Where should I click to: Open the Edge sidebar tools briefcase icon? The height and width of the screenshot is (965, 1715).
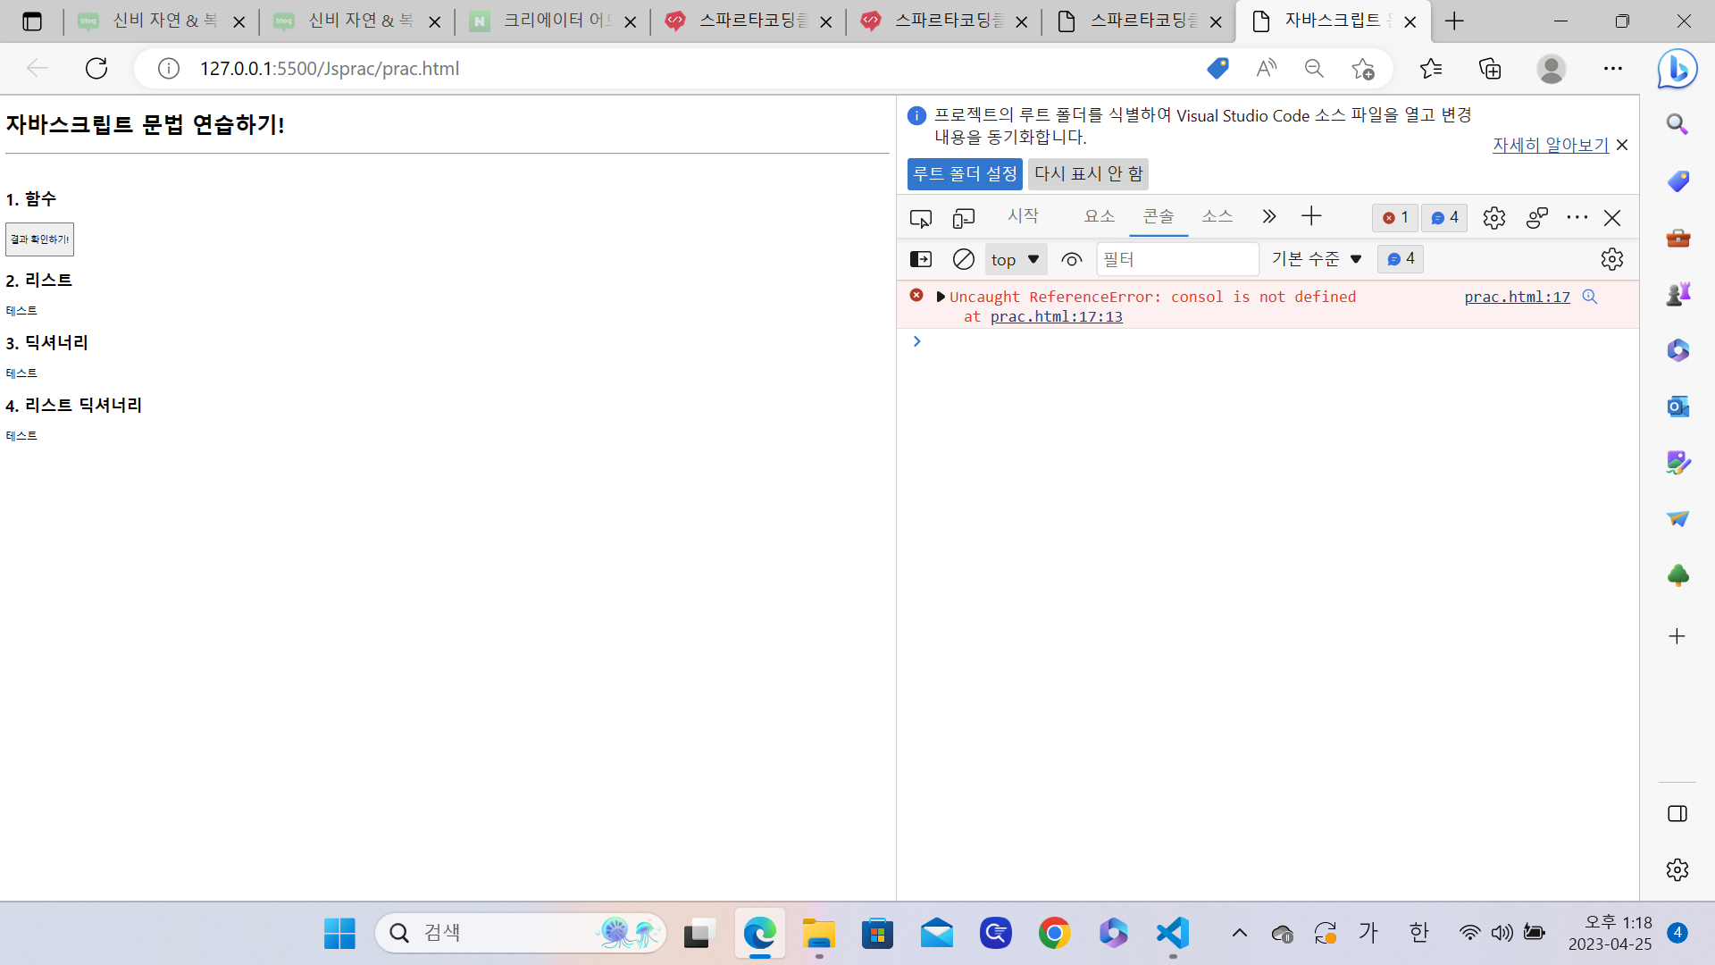point(1677,238)
